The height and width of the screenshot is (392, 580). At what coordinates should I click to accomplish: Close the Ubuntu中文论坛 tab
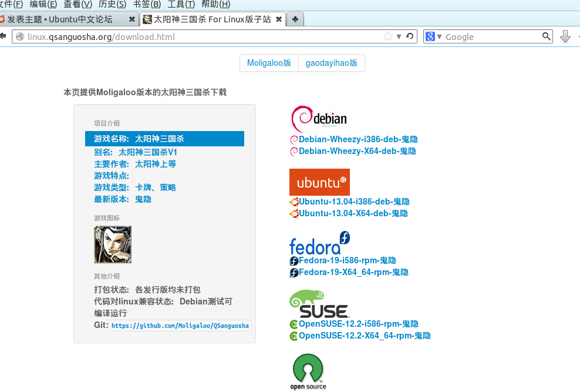click(131, 19)
